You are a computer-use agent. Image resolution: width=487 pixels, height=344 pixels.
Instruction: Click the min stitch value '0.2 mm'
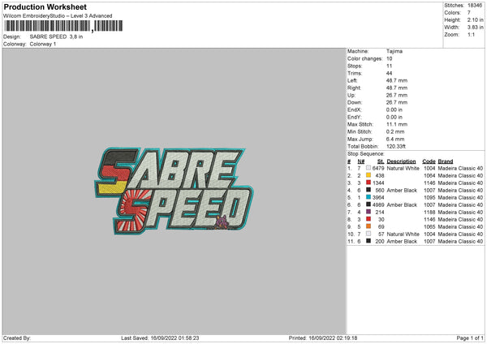point(395,131)
